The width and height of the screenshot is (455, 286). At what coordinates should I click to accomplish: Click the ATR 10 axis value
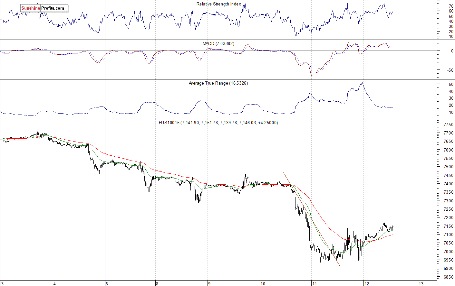click(x=451, y=113)
